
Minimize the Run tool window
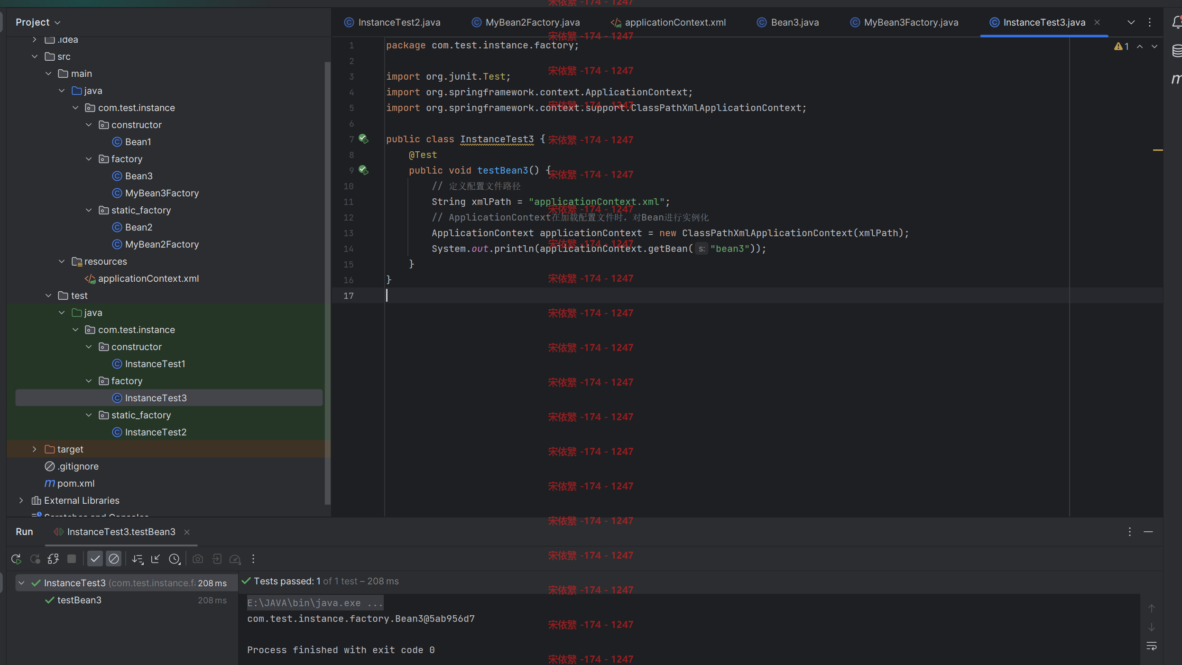tap(1148, 532)
